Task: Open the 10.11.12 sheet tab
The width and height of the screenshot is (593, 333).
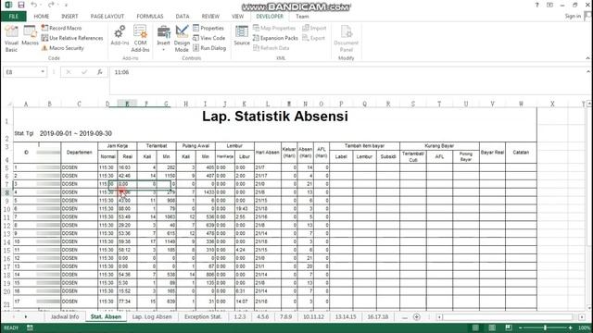Action: pyautogui.click(x=313, y=316)
